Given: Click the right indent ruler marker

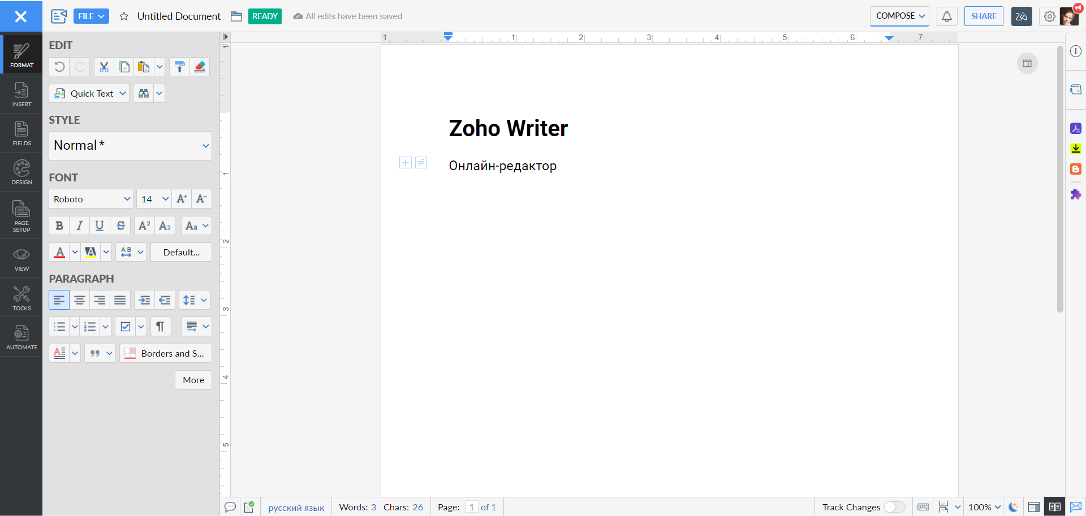Looking at the screenshot, I should coord(889,38).
